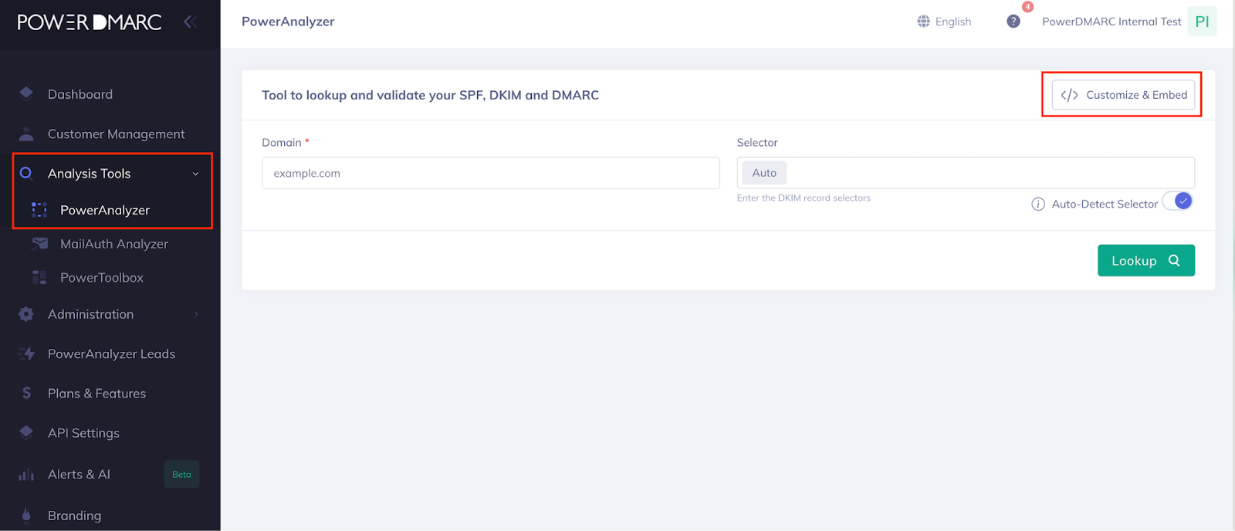Click the Auto tag in the Selector field
The image size is (1235, 531).
764,173
